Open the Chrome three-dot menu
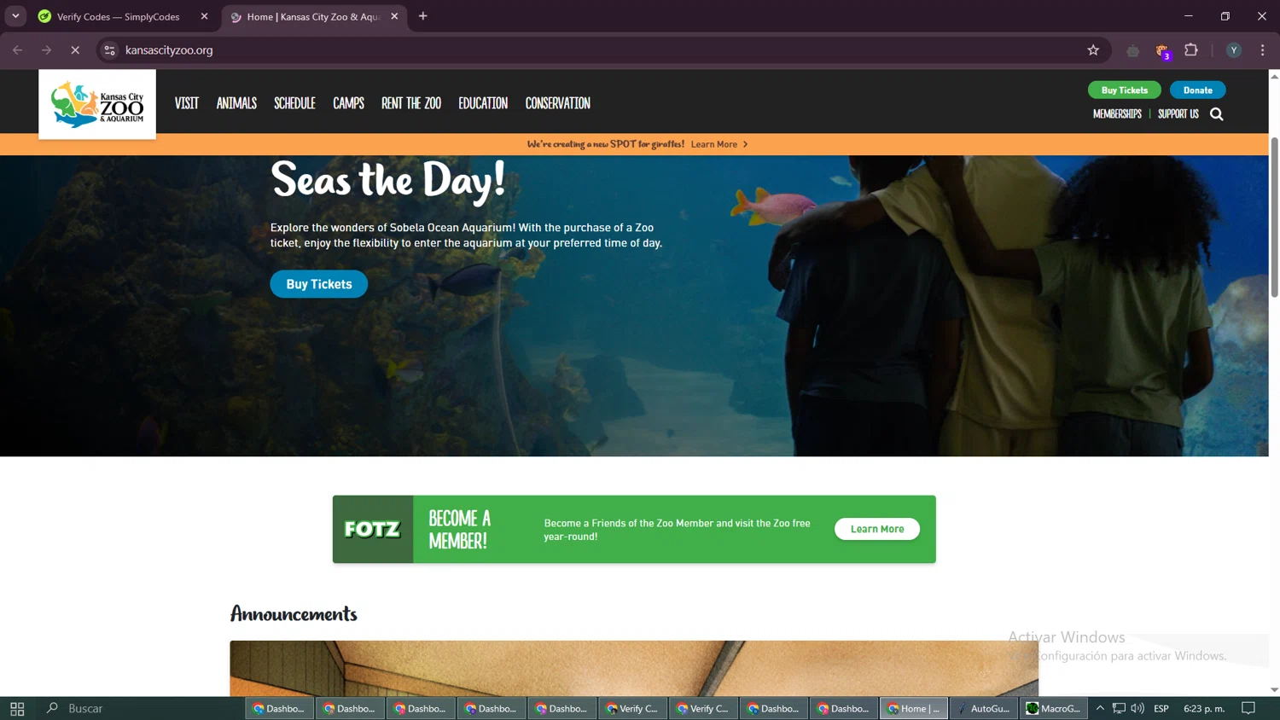 tap(1262, 50)
